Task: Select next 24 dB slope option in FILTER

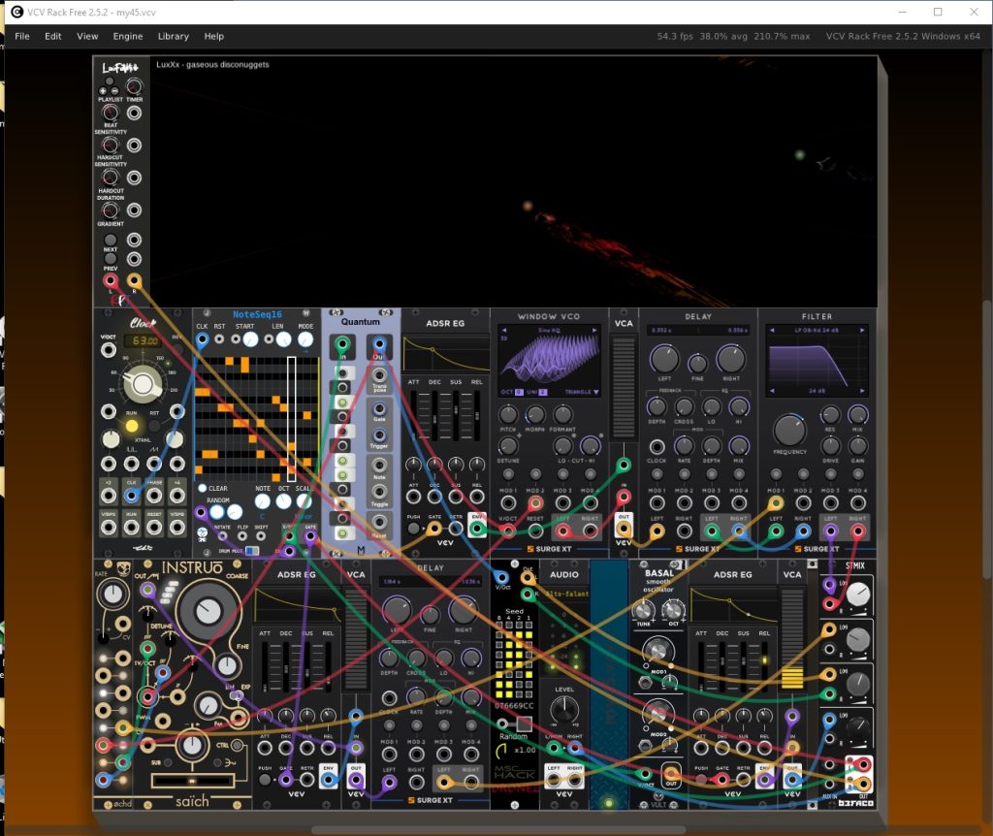Action: (x=862, y=391)
